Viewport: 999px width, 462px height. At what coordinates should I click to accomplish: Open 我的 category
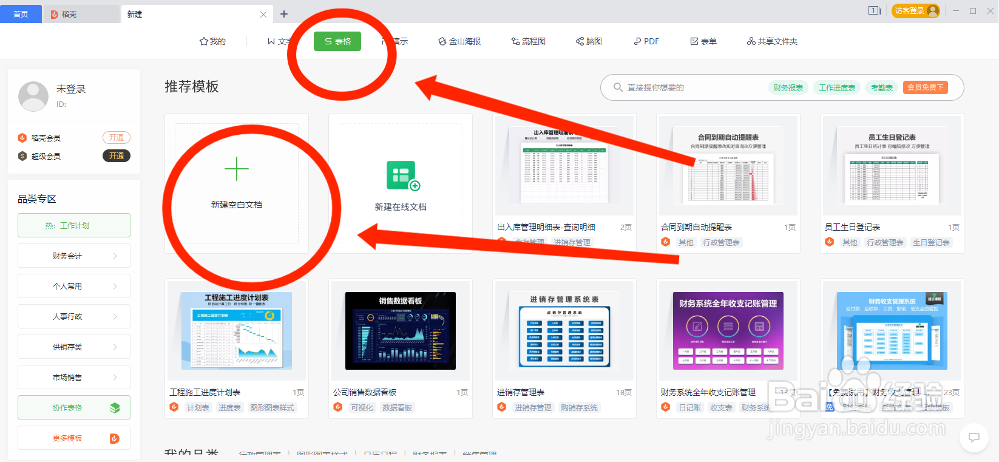point(212,41)
